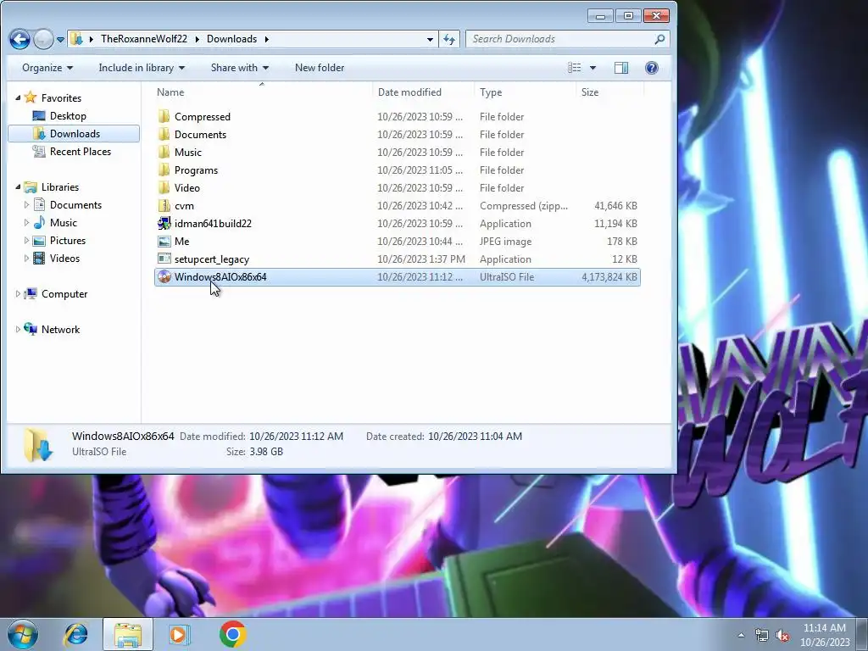Select the Windows8AIOx86x64 ISO disc icon
Image resolution: width=868 pixels, height=651 pixels.
click(x=164, y=277)
